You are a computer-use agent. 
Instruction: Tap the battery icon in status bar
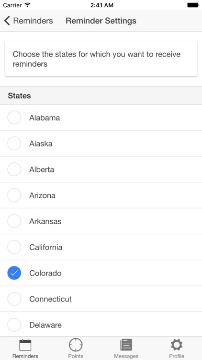(x=193, y=5)
